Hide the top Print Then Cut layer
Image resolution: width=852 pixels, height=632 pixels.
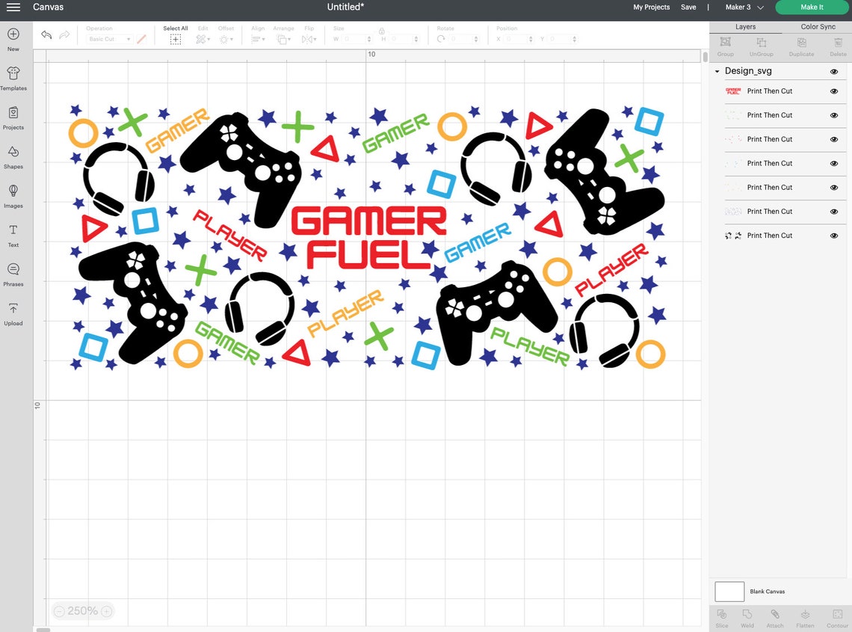click(834, 91)
